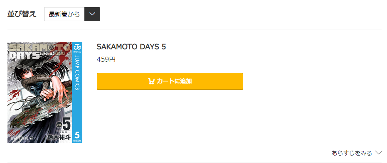Click the vol.5 badge on cover
The width and height of the screenshot is (387, 163).
(x=64, y=124)
